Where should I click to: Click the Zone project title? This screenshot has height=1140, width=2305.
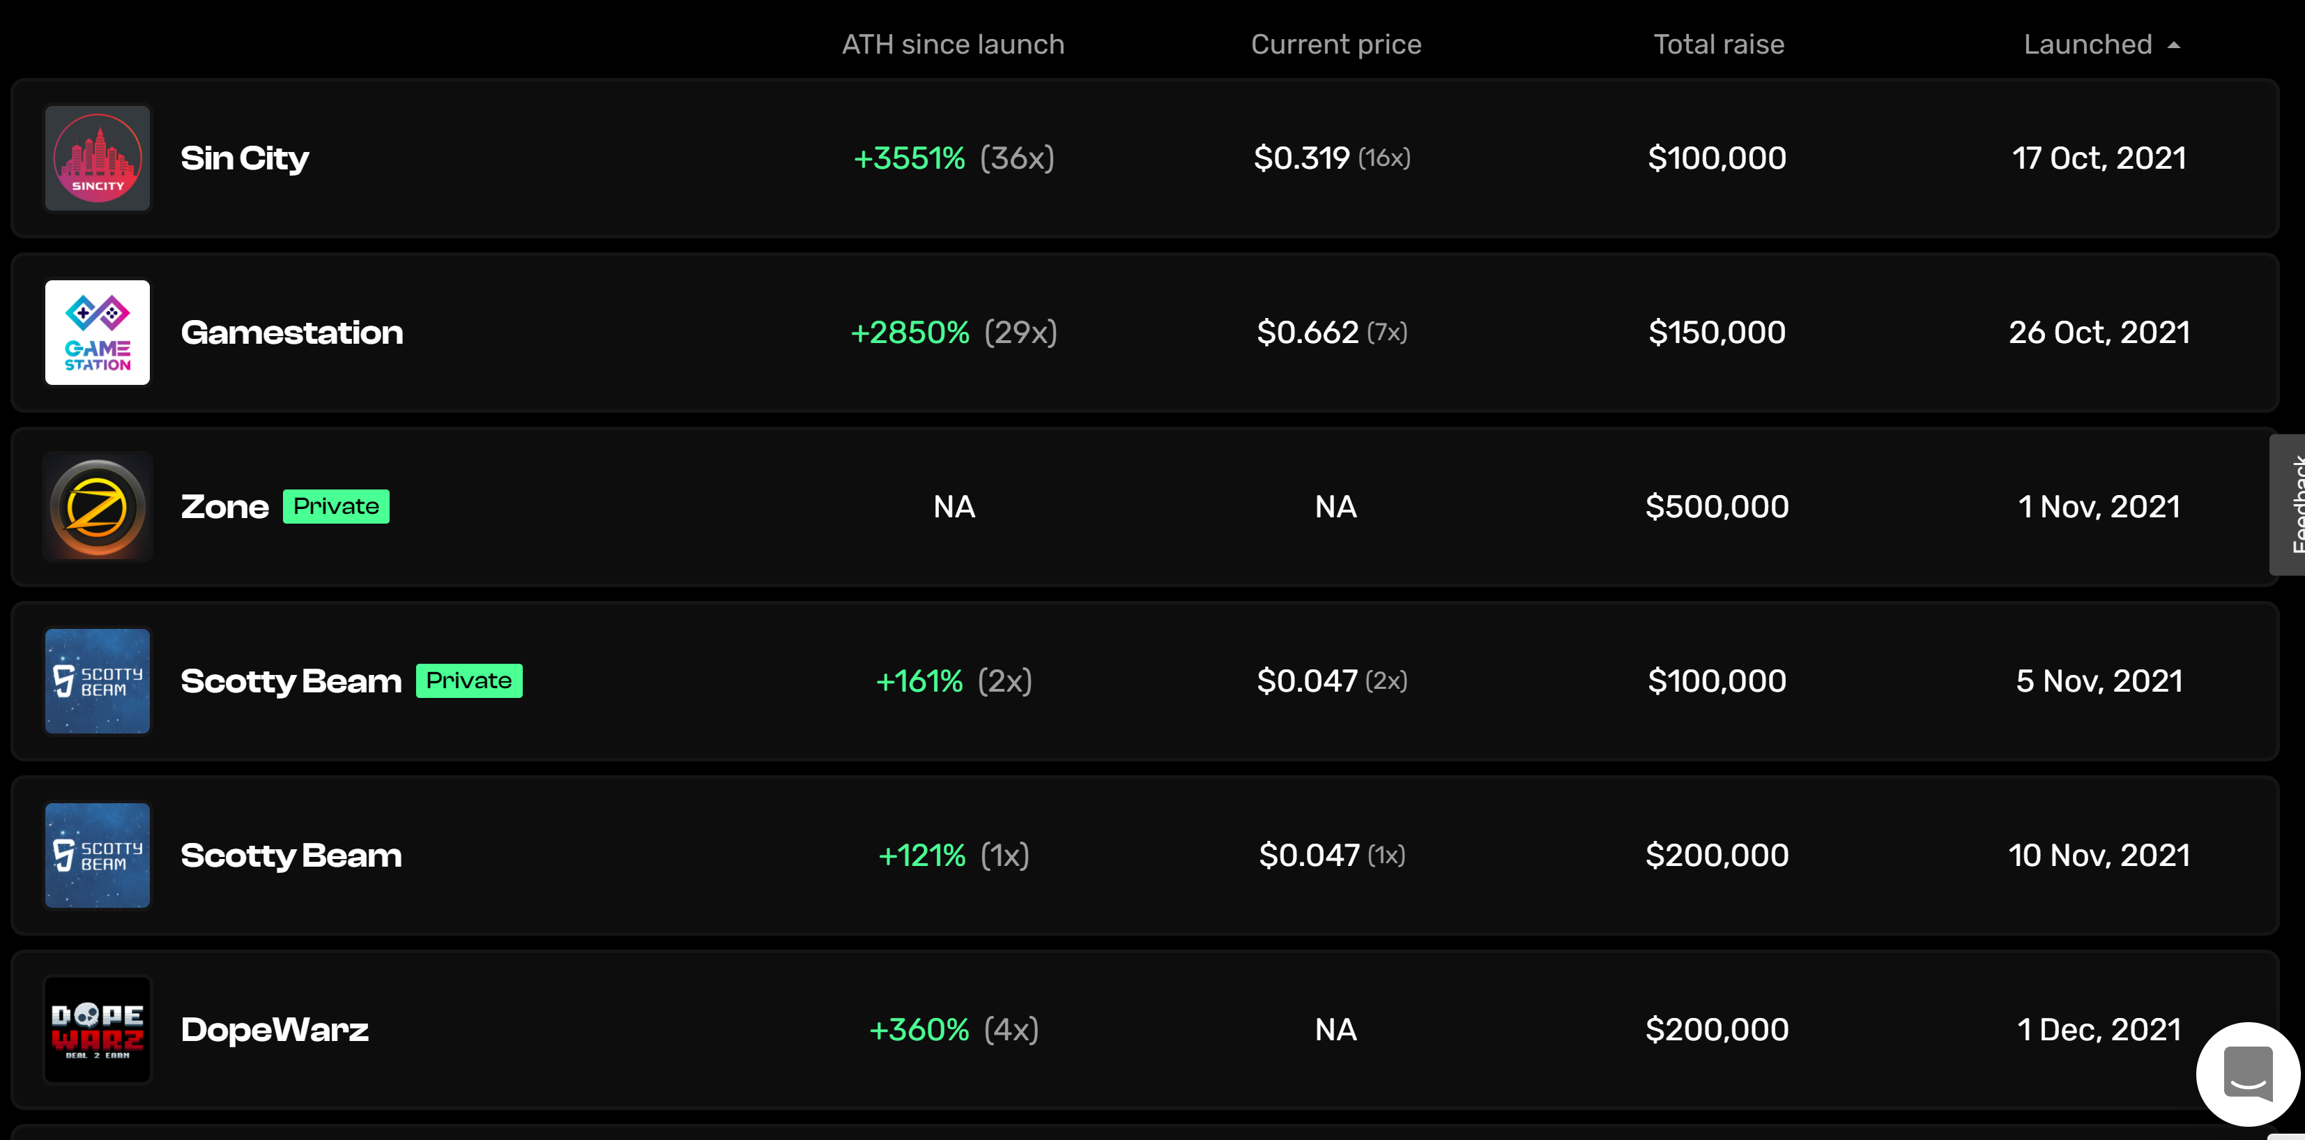click(x=224, y=508)
